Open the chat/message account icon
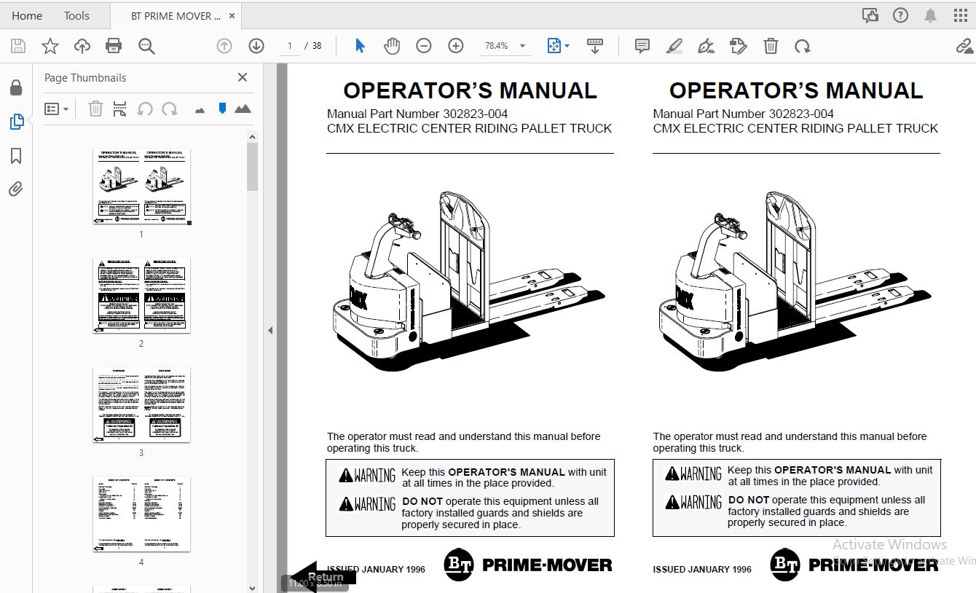 tap(870, 15)
